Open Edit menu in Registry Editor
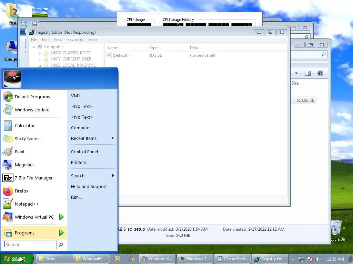 click(46, 40)
